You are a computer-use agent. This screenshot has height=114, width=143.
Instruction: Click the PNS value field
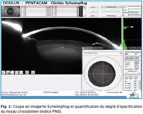coord(137,54)
